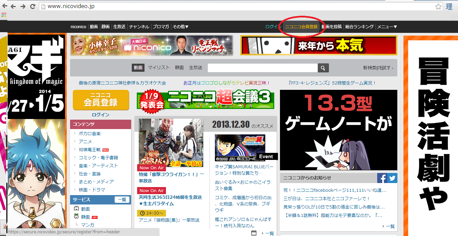Open 特撮「衝撃ゴウライガン！！」一挙放送 link

[171, 178]
